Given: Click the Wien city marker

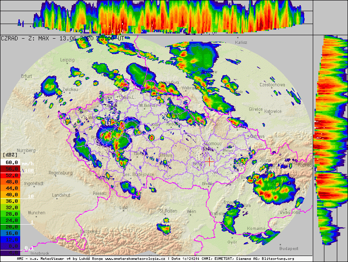Looking at the screenshot, I should [x=192, y=211].
